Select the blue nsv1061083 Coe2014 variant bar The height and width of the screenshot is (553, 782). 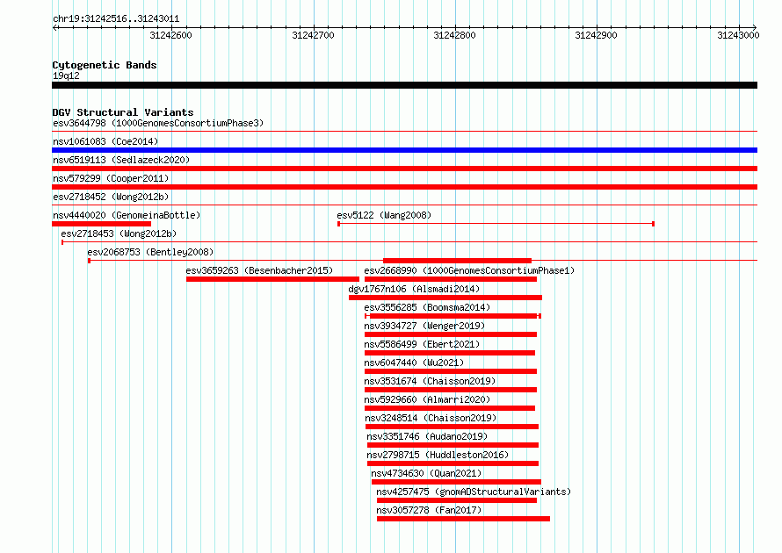(404, 150)
